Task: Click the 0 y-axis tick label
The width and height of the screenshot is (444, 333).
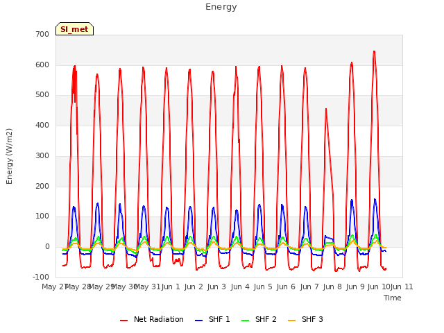Action: (x=47, y=247)
